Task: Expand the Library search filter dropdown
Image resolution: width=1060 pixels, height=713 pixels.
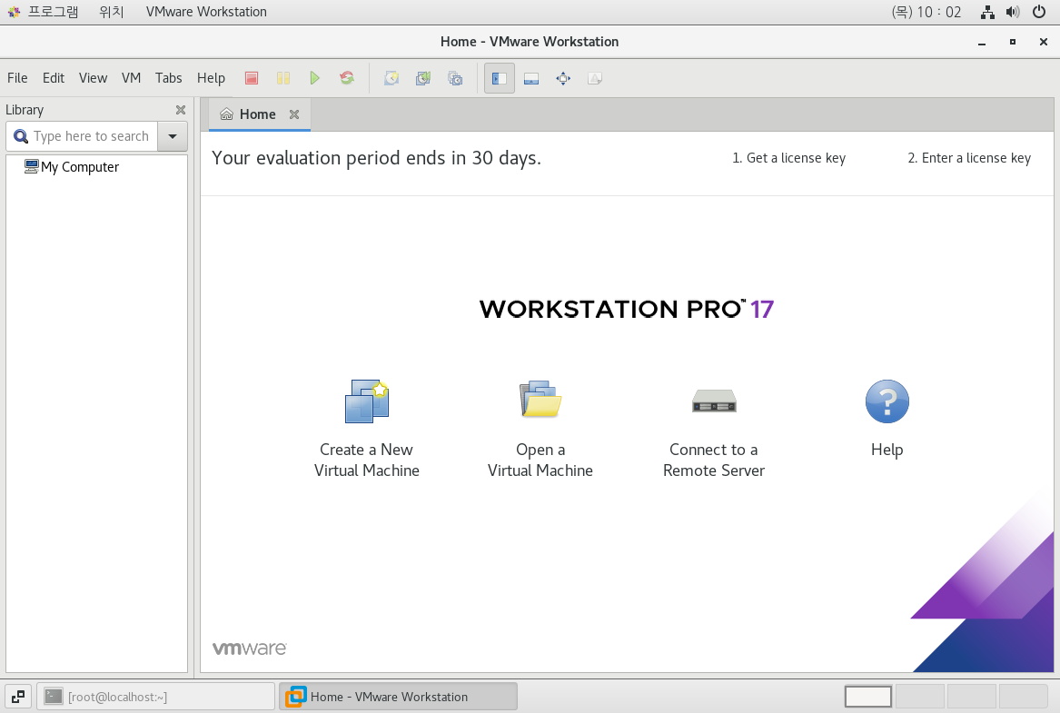Action: [x=173, y=136]
